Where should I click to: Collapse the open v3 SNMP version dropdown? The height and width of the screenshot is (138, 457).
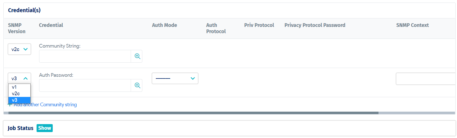[x=19, y=78]
